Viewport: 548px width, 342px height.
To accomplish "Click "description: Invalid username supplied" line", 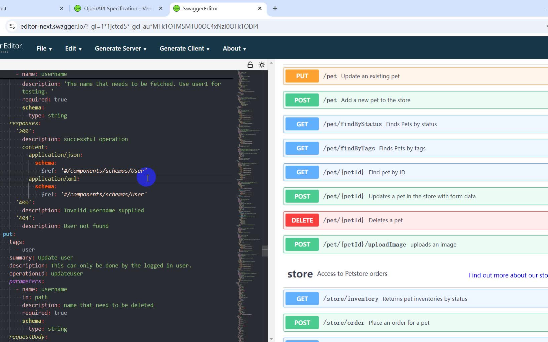I will [83, 210].
